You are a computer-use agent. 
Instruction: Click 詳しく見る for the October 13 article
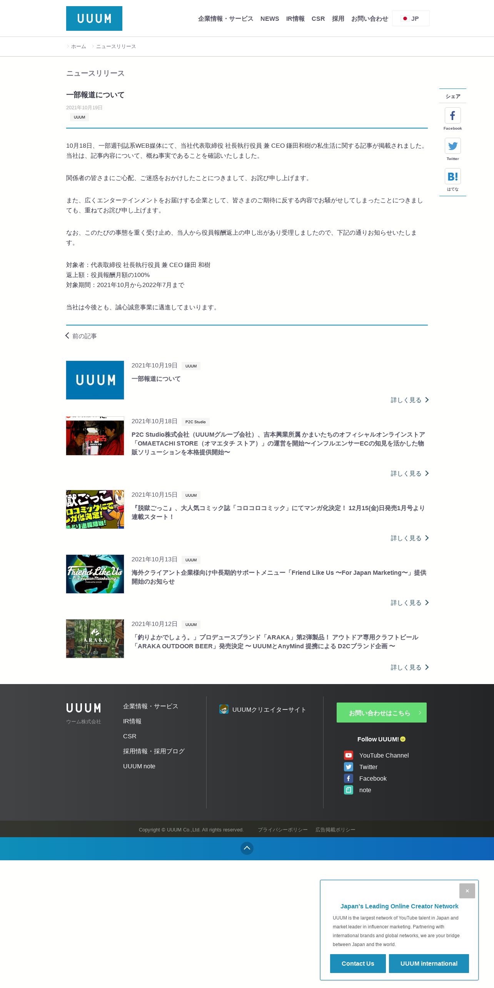pyautogui.click(x=410, y=603)
